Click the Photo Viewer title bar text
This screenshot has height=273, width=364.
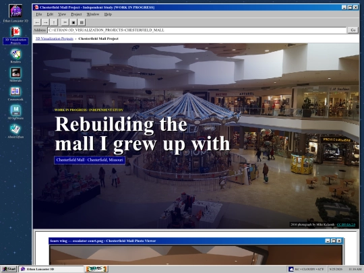pos(102,241)
